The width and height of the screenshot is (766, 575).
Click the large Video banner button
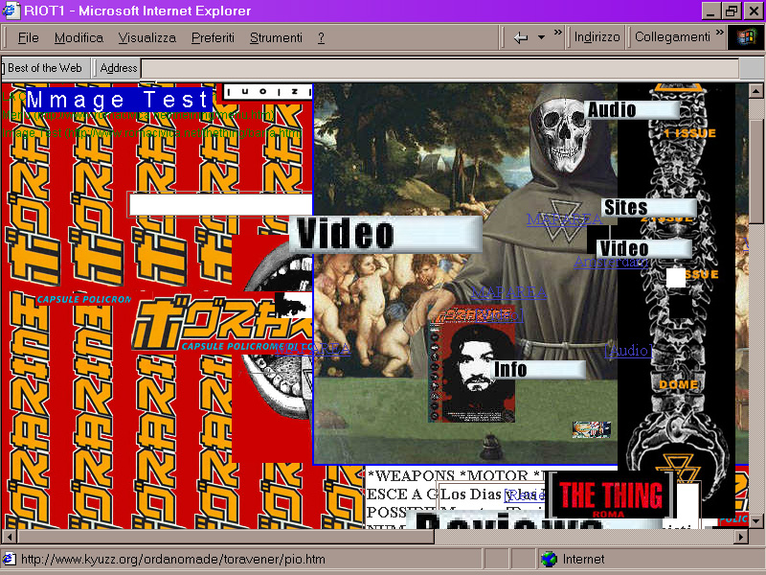386,234
